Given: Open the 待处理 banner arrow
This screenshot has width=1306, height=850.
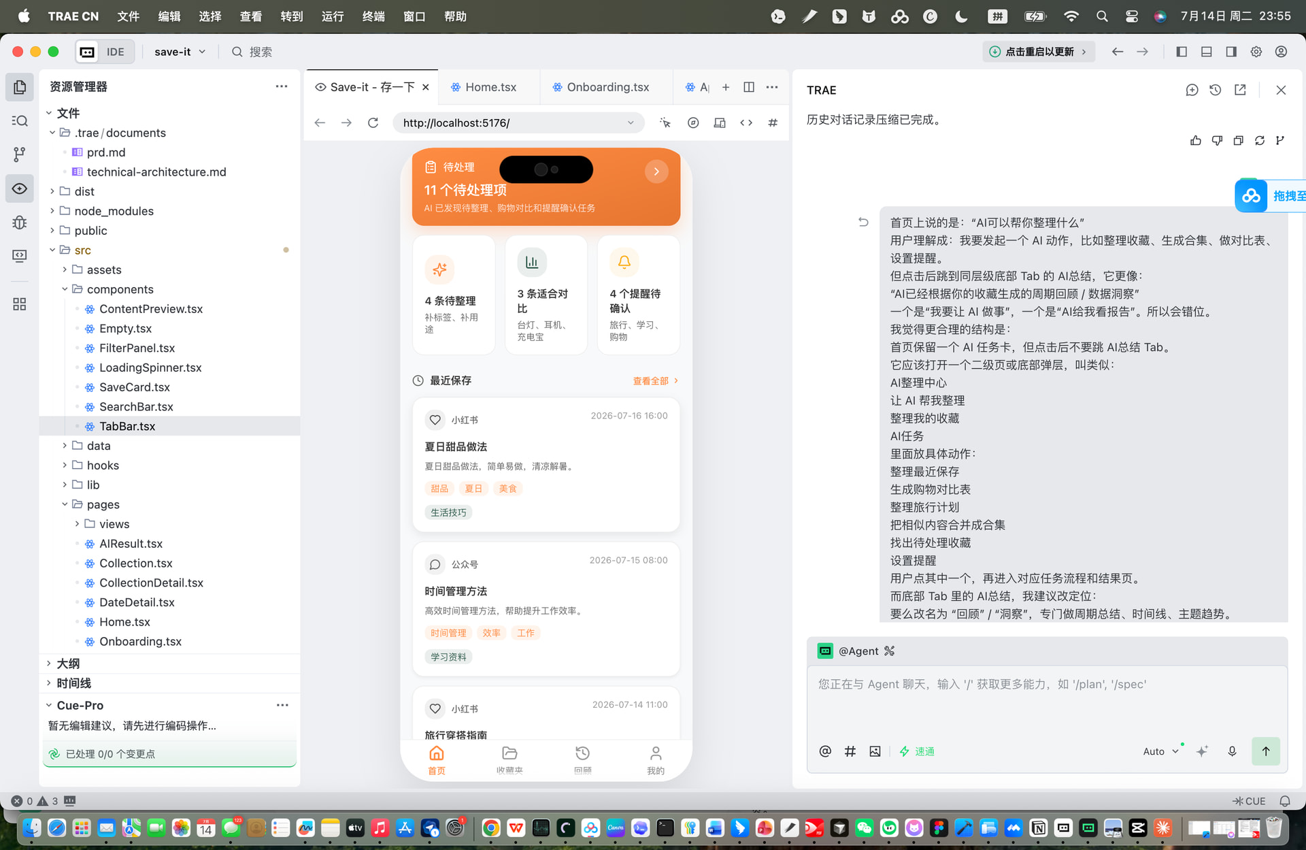Looking at the screenshot, I should coord(656,171).
